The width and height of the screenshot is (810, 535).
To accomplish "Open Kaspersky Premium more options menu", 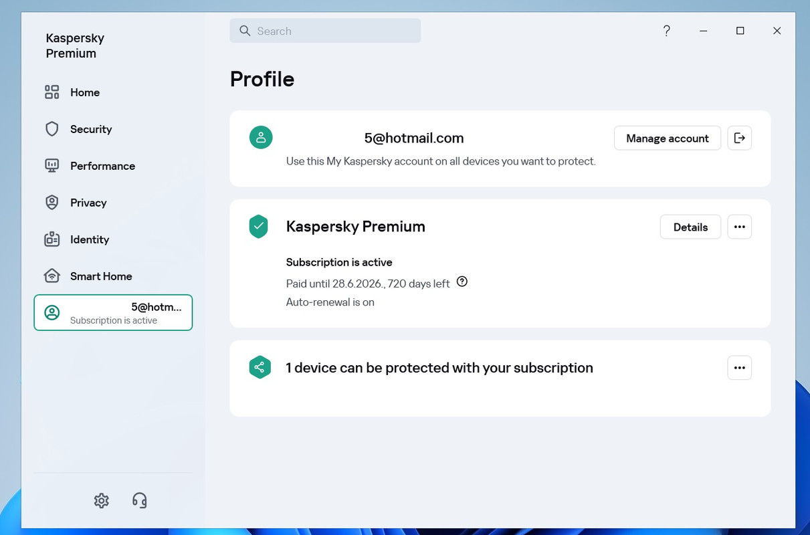I will coord(739,227).
